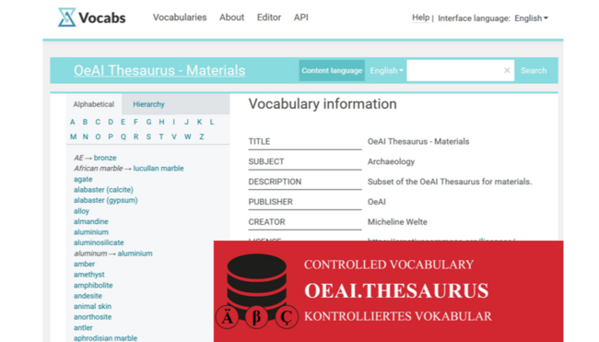
Task: Expand the Content language English dropdown
Action: tap(386, 70)
